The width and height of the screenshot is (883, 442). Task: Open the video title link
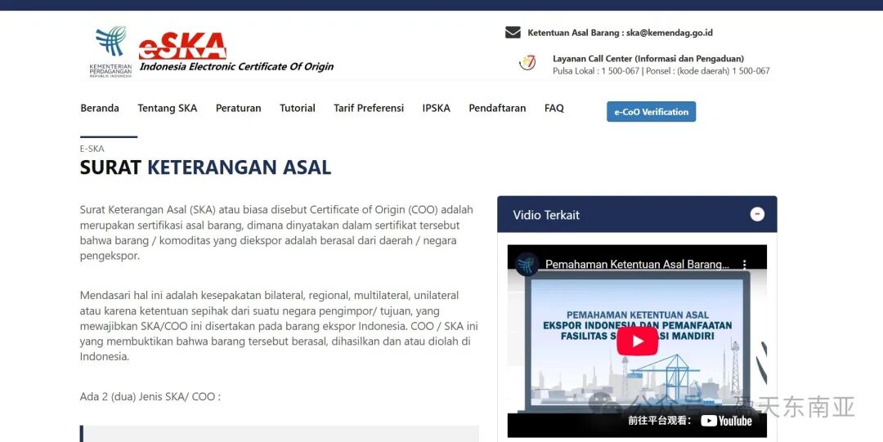coord(637,264)
